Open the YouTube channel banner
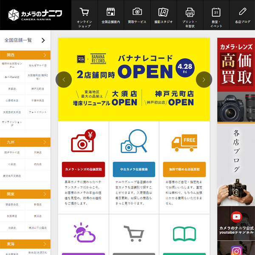Screen dimensions: 255x255 236,223
